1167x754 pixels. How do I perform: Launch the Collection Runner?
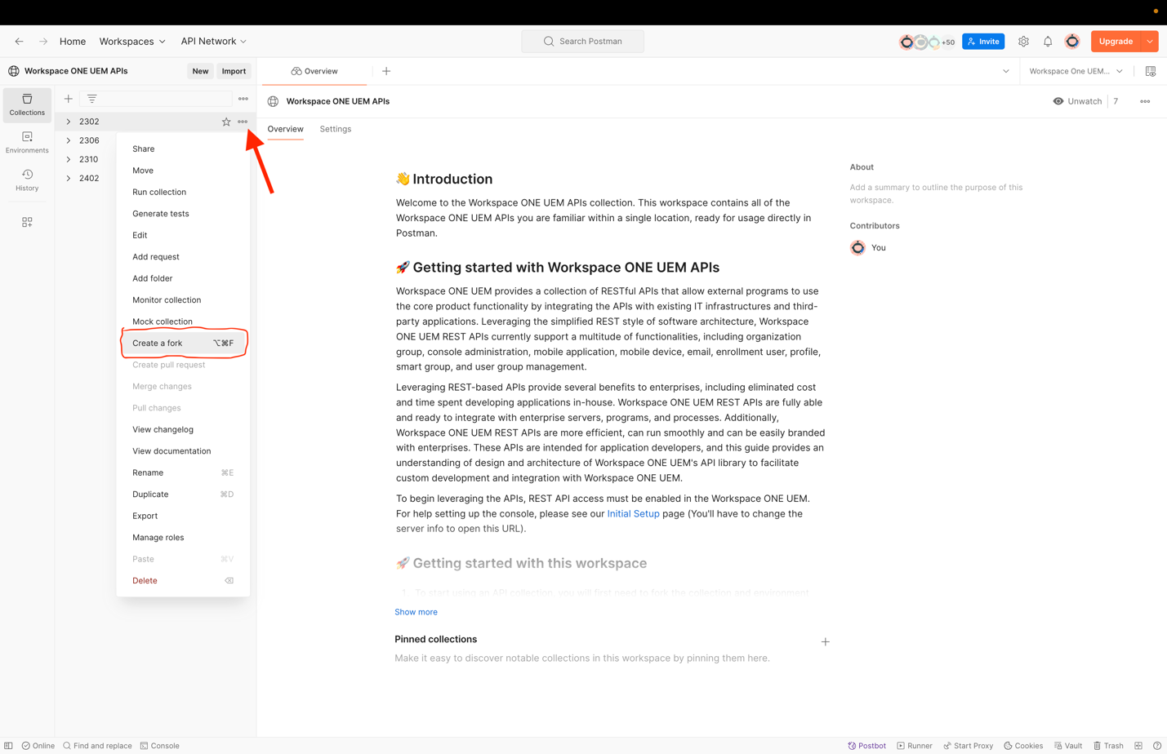click(914, 745)
